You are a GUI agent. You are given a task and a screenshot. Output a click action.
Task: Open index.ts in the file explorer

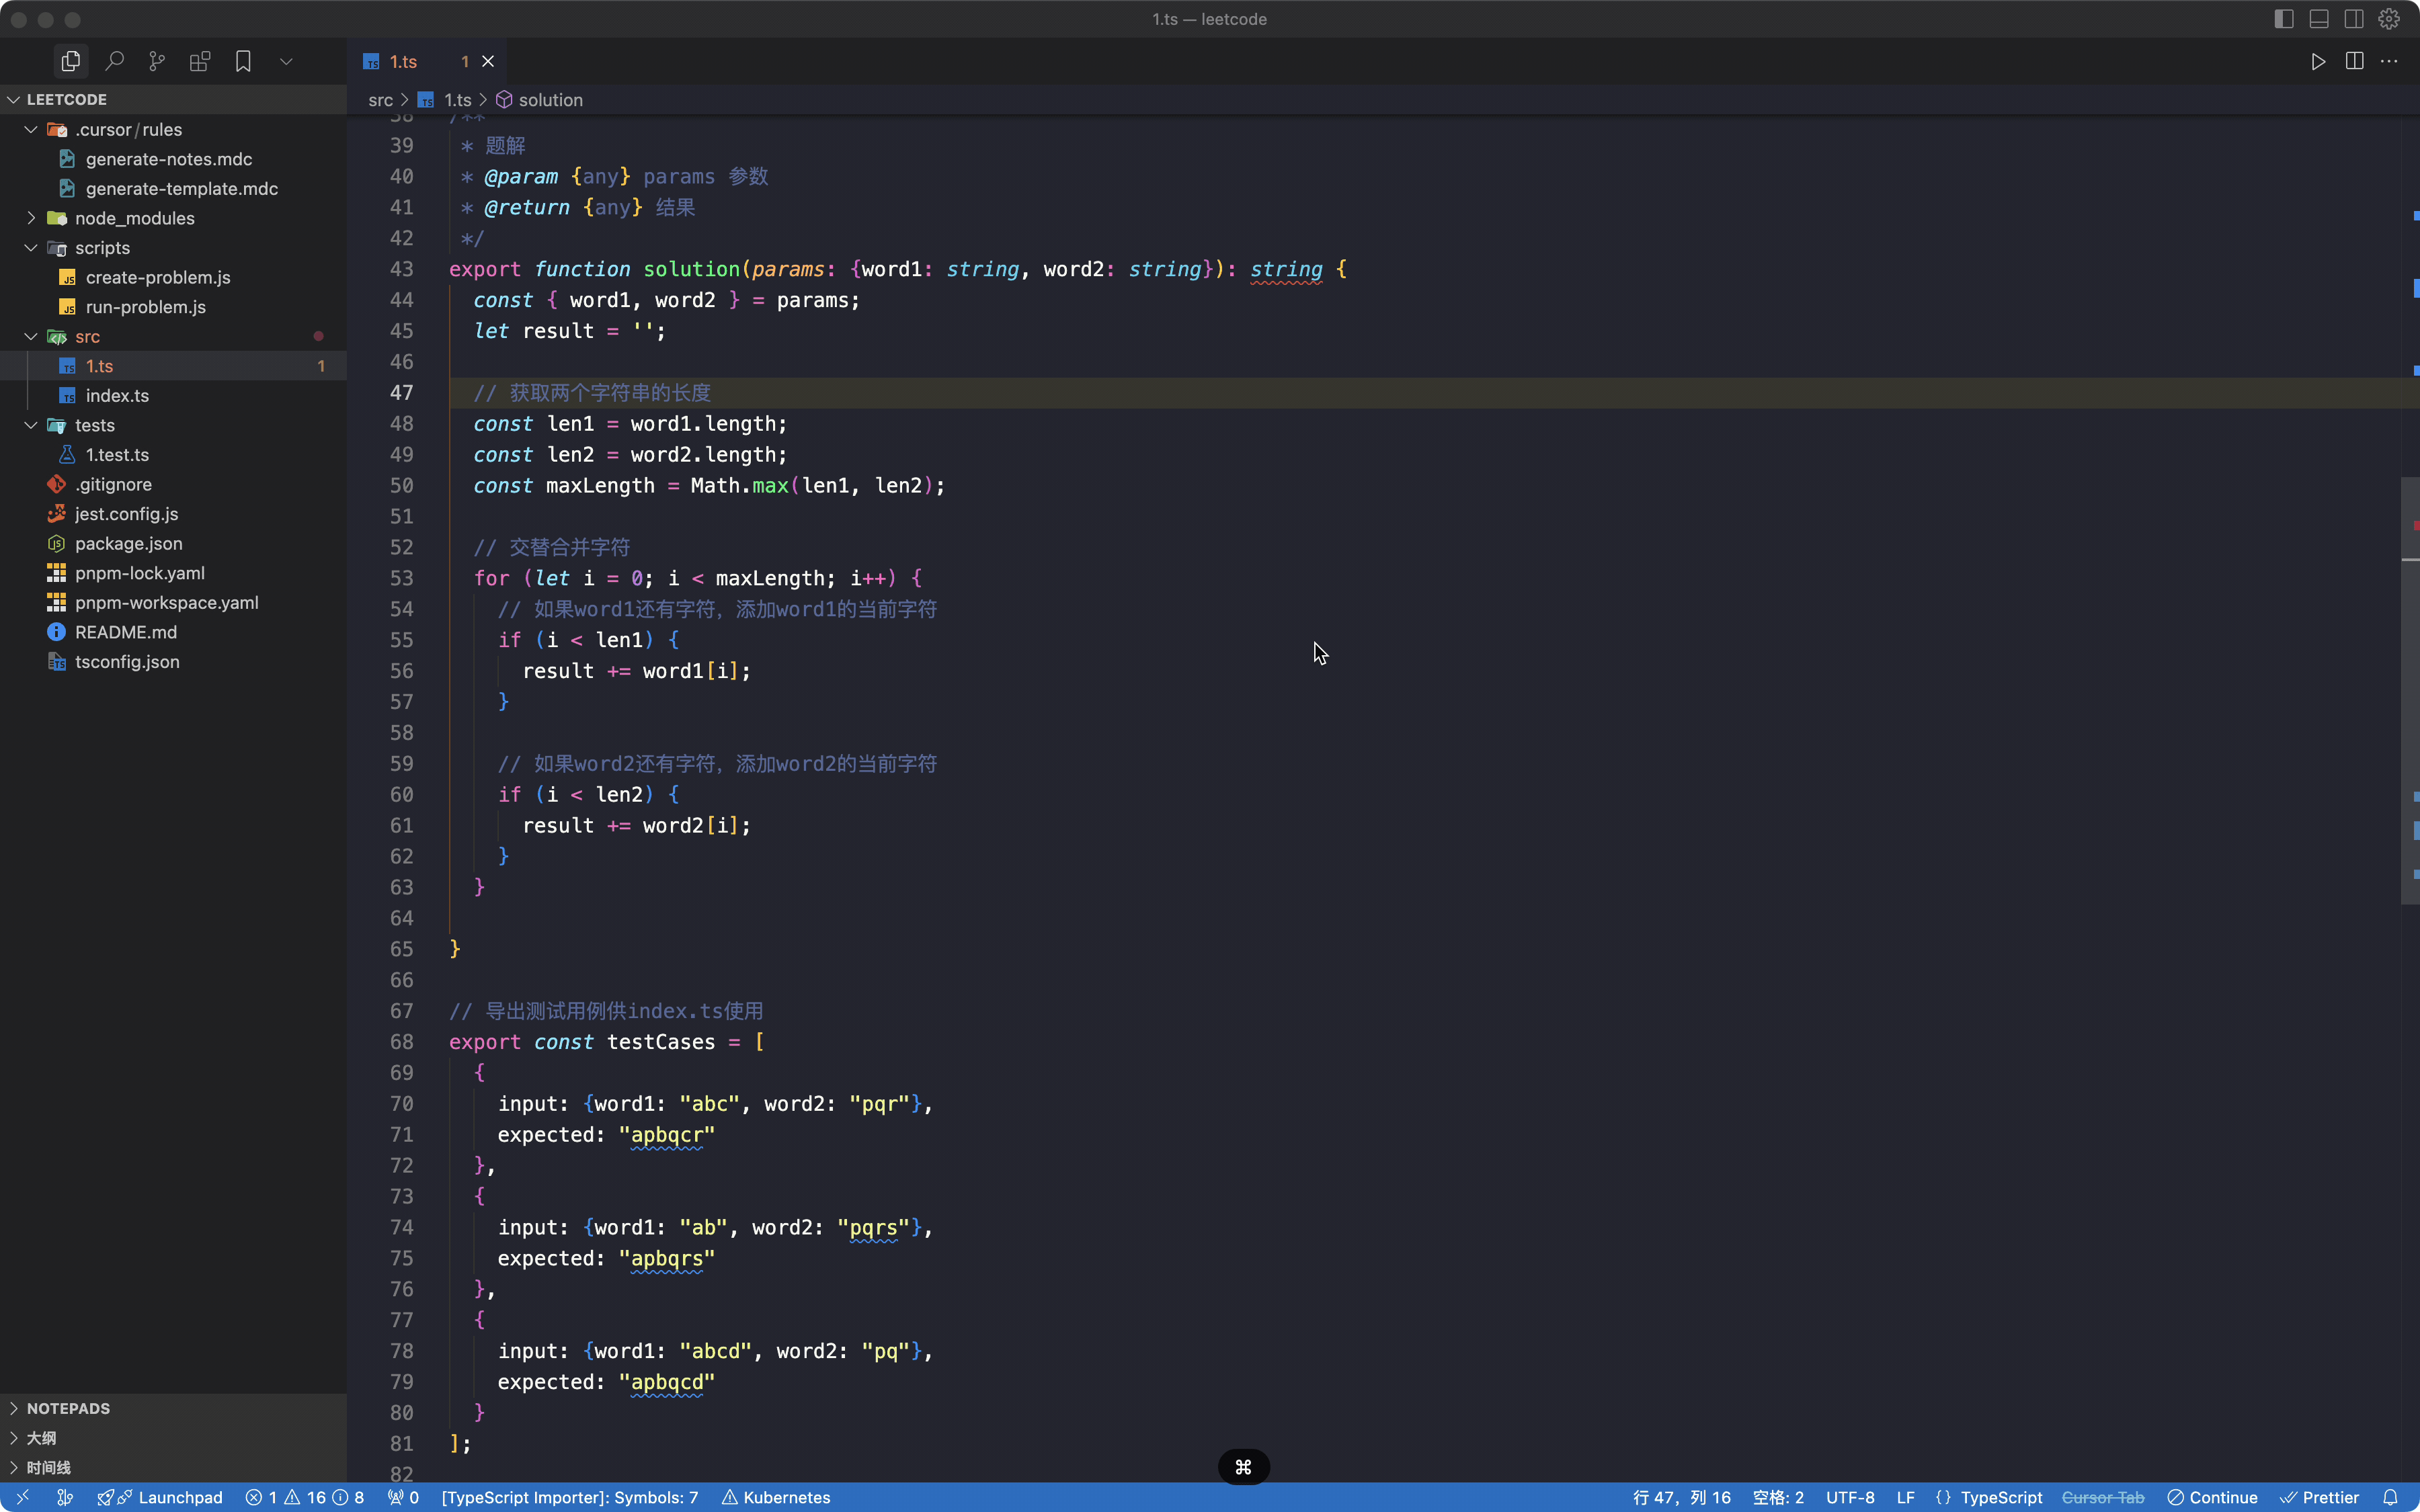[x=117, y=396]
